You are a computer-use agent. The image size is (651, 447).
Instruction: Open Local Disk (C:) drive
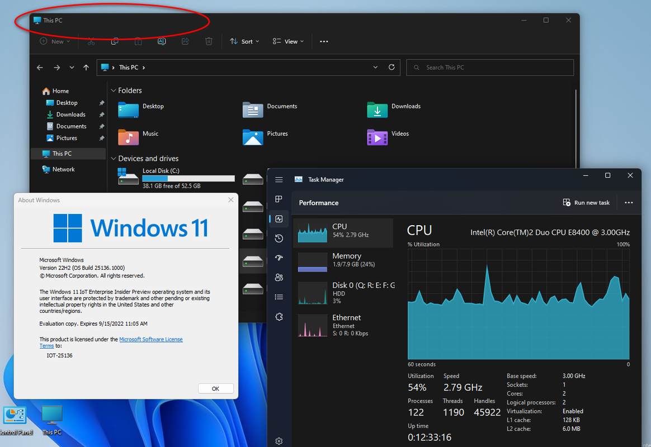coord(176,178)
